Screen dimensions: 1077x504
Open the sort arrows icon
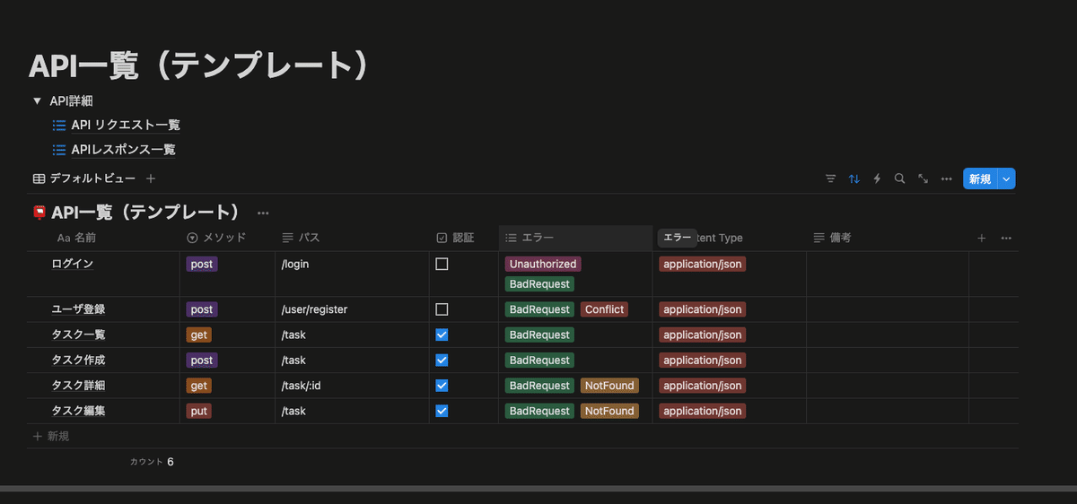coord(854,178)
